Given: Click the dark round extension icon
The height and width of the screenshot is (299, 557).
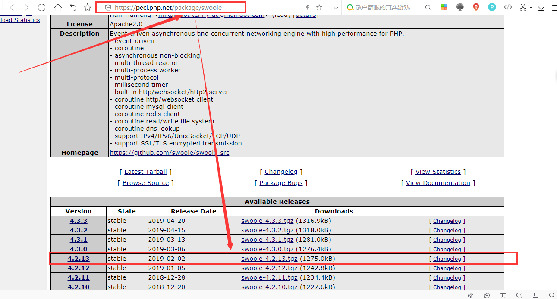Looking at the screenshot, I should click(460, 7).
